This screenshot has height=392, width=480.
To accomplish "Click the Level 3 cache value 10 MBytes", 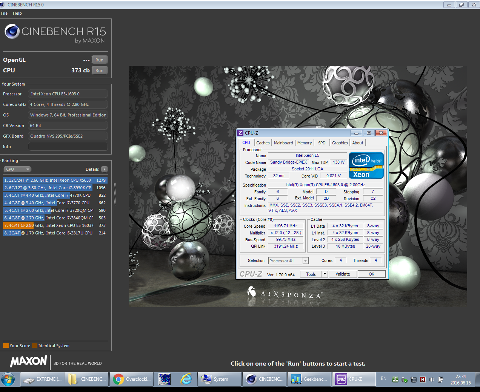I will (x=345, y=246).
